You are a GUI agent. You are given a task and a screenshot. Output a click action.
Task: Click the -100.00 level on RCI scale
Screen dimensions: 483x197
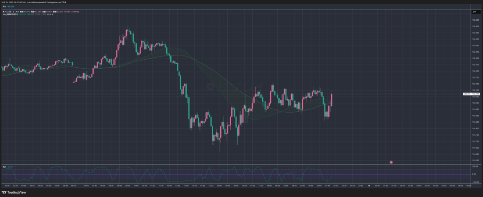click(x=475, y=182)
